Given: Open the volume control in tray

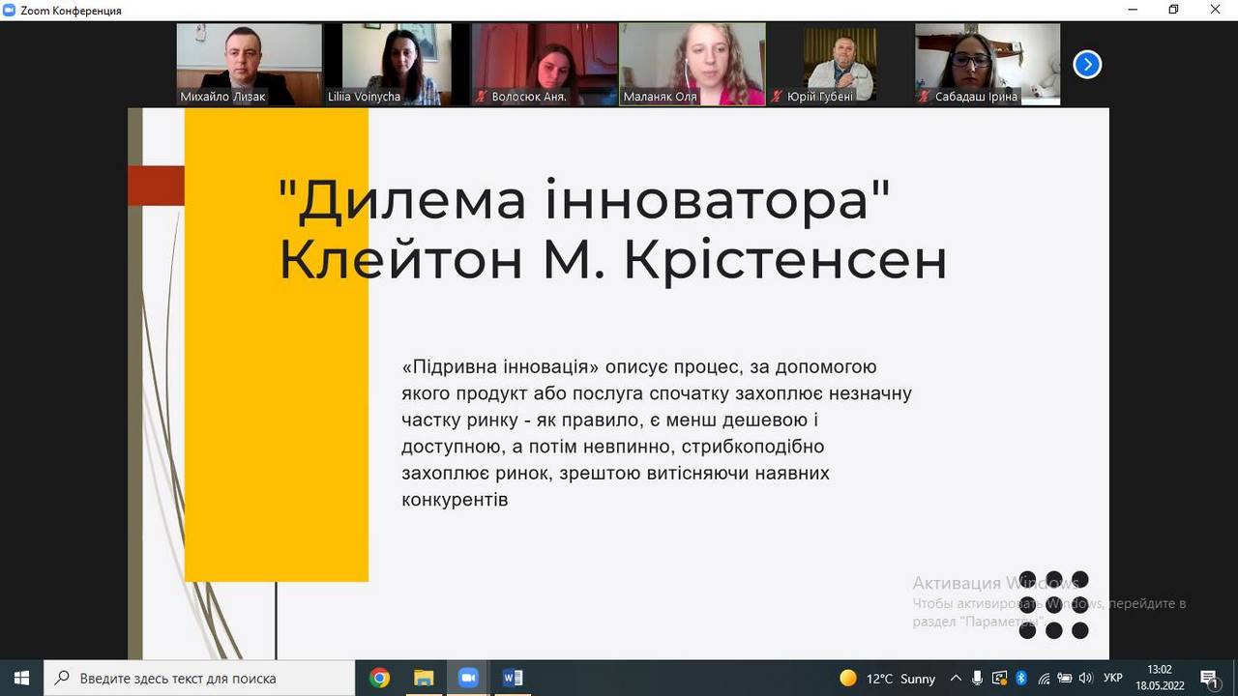Looking at the screenshot, I should click(x=1085, y=679).
